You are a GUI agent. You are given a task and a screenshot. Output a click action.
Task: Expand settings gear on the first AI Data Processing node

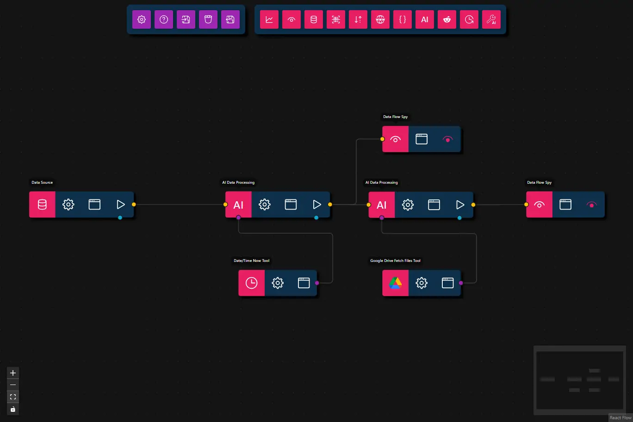click(264, 204)
